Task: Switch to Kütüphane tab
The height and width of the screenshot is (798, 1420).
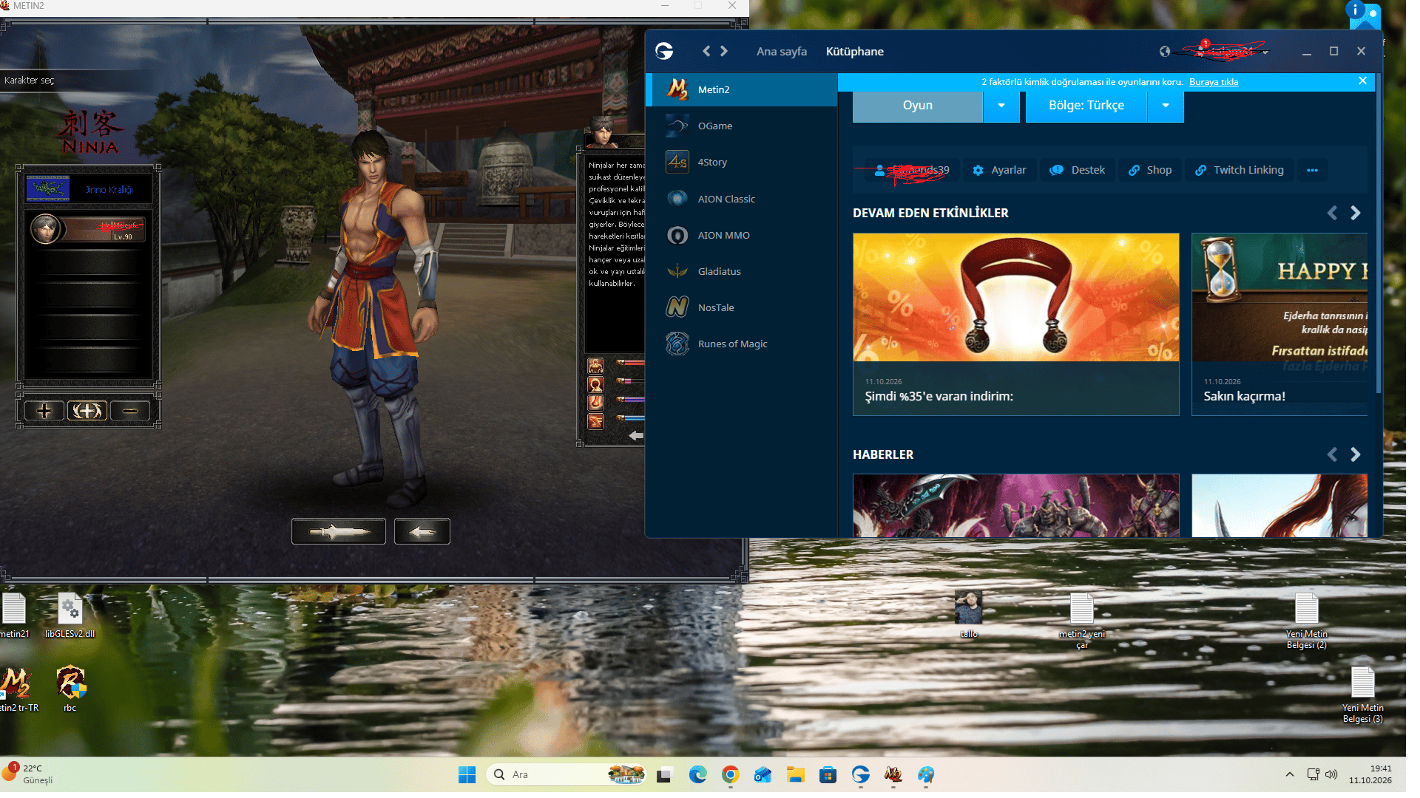Action: tap(854, 51)
